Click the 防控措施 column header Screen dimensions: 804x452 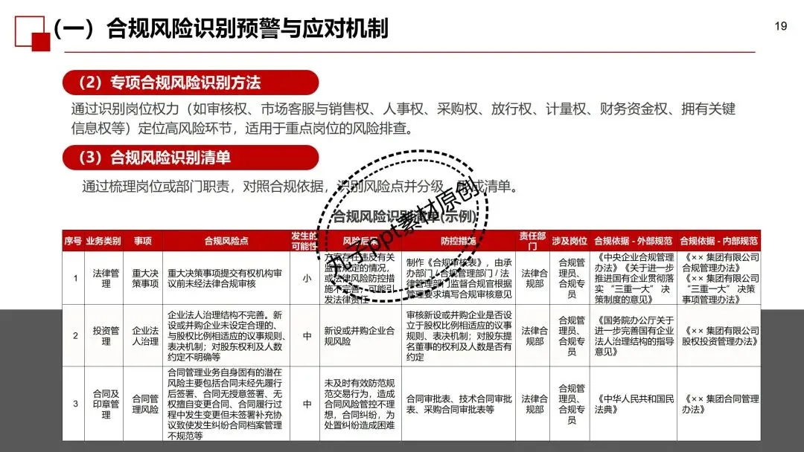[459, 241]
